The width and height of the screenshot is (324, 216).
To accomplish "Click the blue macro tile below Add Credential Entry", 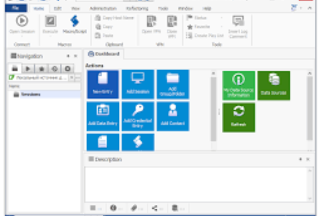I will [x=138, y=142].
